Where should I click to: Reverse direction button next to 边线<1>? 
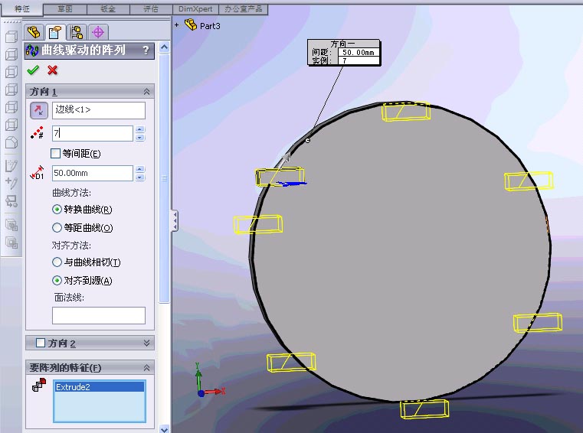click(x=38, y=110)
